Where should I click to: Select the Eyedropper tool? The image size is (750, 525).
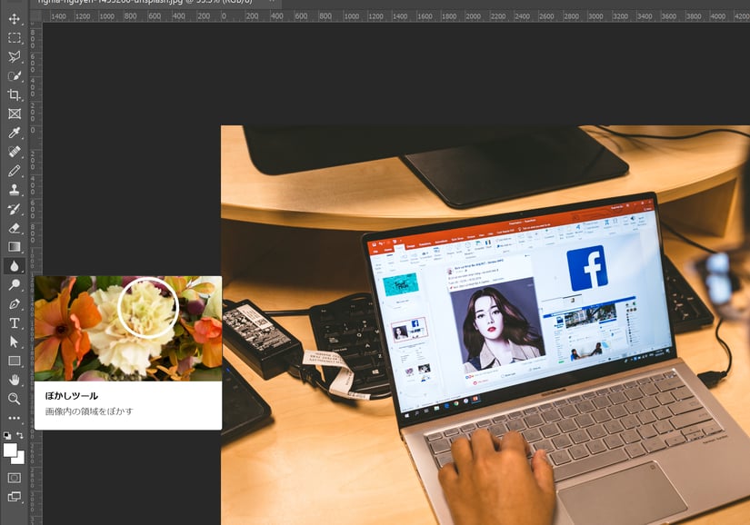pyautogui.click(x=15, y=134)
